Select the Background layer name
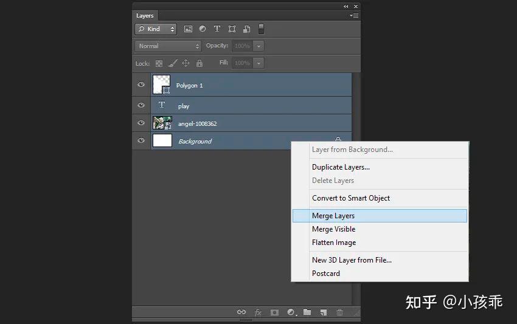The width and height of the screenshot is (517, 324). tap(195, 141)
